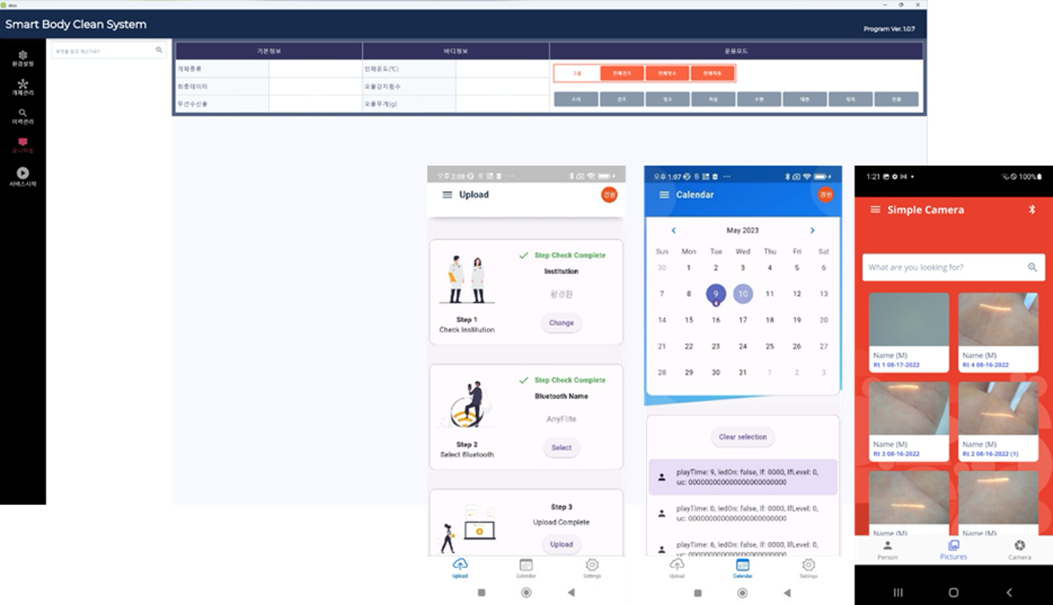Switch to the Camera tab

click(1019, 549)
